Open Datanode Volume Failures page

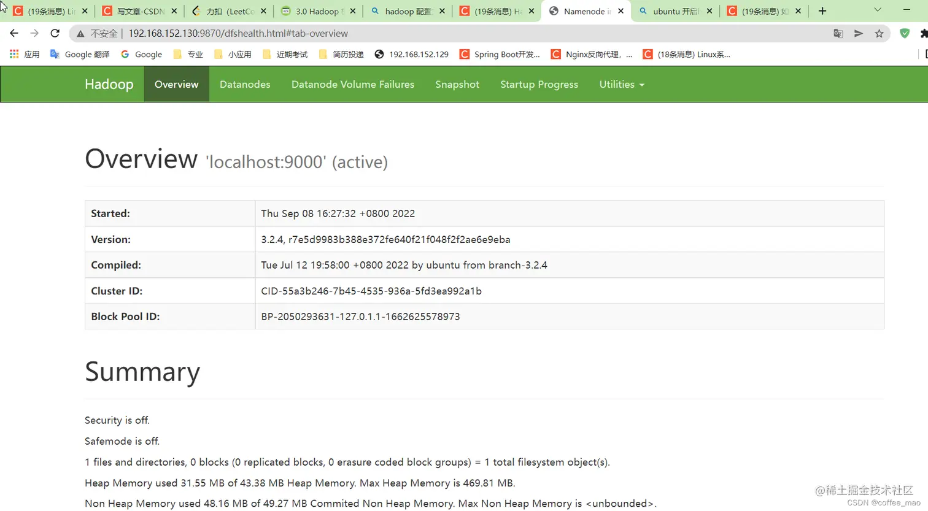point(353,85)
